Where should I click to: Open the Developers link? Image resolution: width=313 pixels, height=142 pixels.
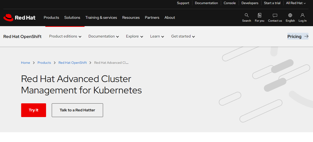point(250,3)
